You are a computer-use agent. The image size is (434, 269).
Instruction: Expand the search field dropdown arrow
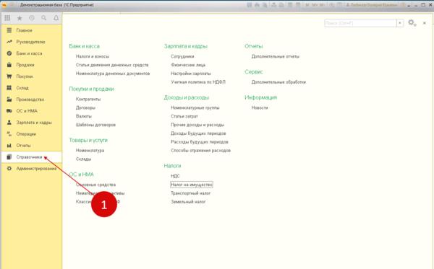[400, 23]
